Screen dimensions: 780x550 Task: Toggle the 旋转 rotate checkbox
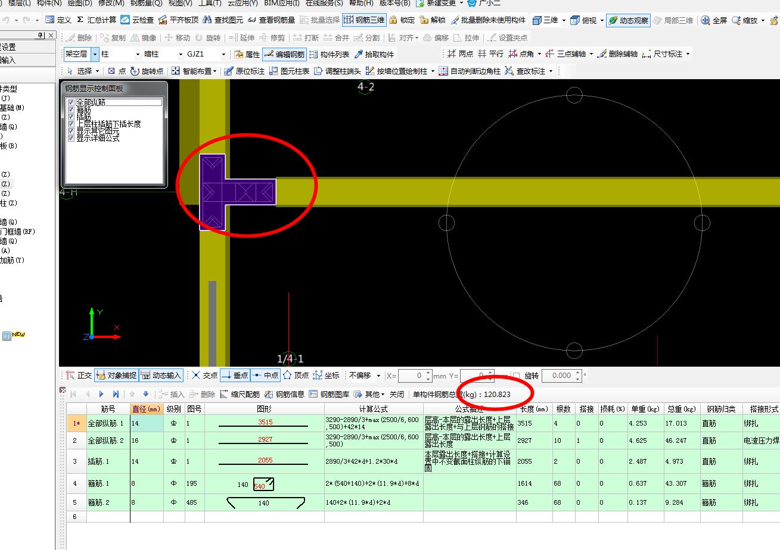click(x=516, y=376)
